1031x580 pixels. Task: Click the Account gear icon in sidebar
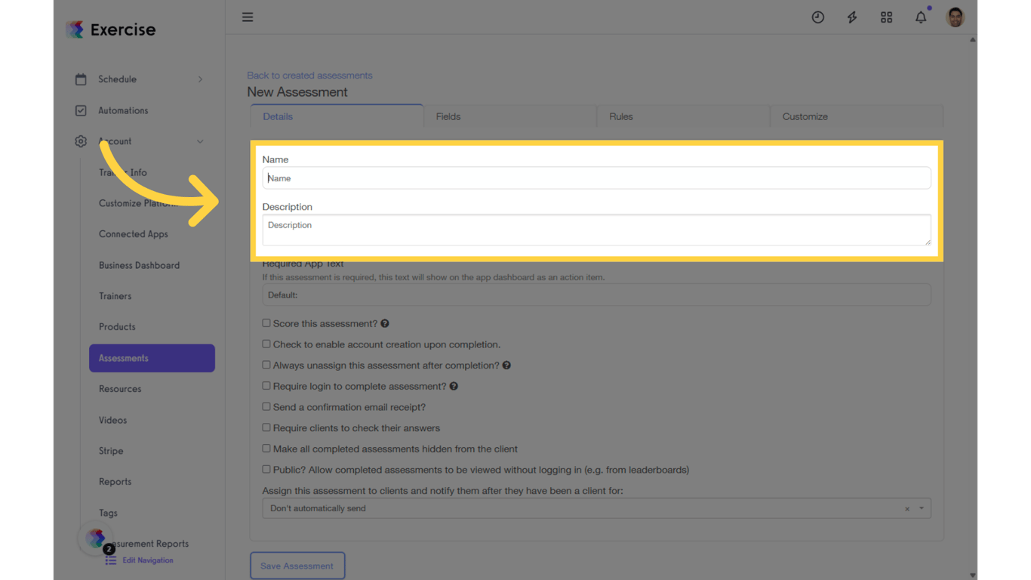pyautogui.click(x=81, y=141)
